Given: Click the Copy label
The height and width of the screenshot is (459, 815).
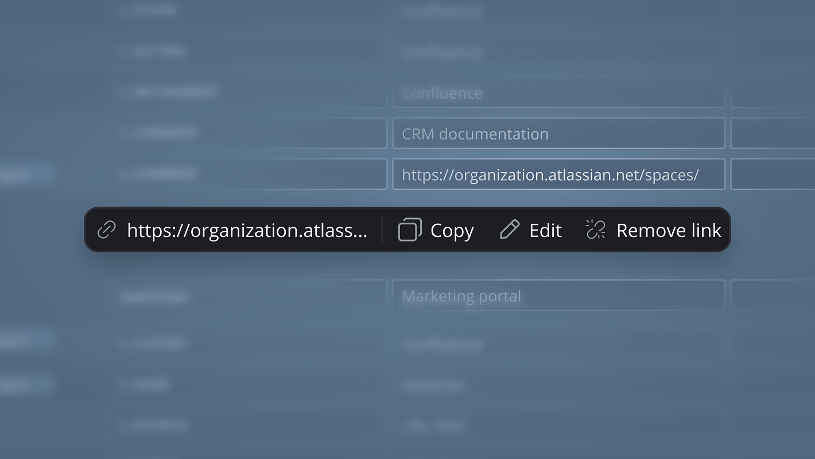Looking at the screenshot, I should click(452, 231).
